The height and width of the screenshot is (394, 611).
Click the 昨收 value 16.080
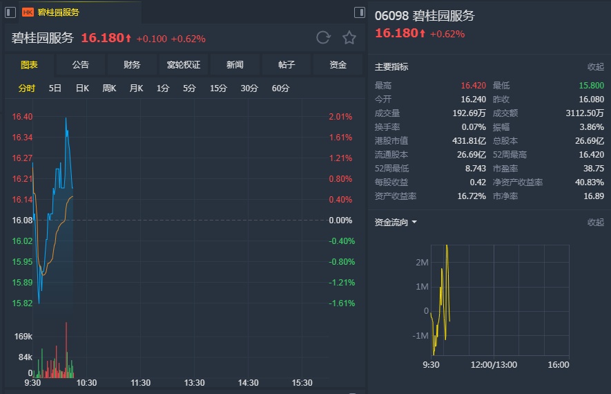[591, 100]
